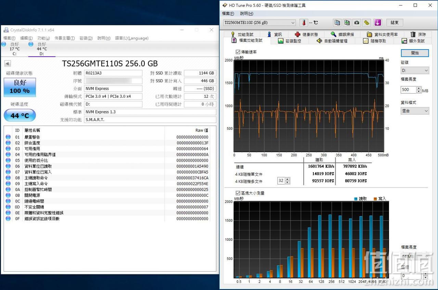Select the 06 資料單位已讀取 attribute row

[x=107, y=166]
